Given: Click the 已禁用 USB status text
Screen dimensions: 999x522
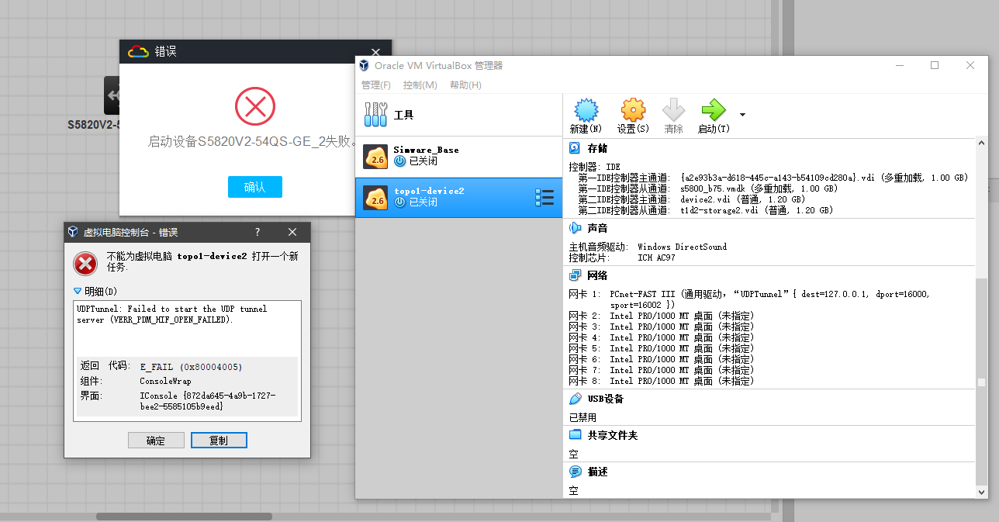Looking at the screenshot, I should point(582,417).
